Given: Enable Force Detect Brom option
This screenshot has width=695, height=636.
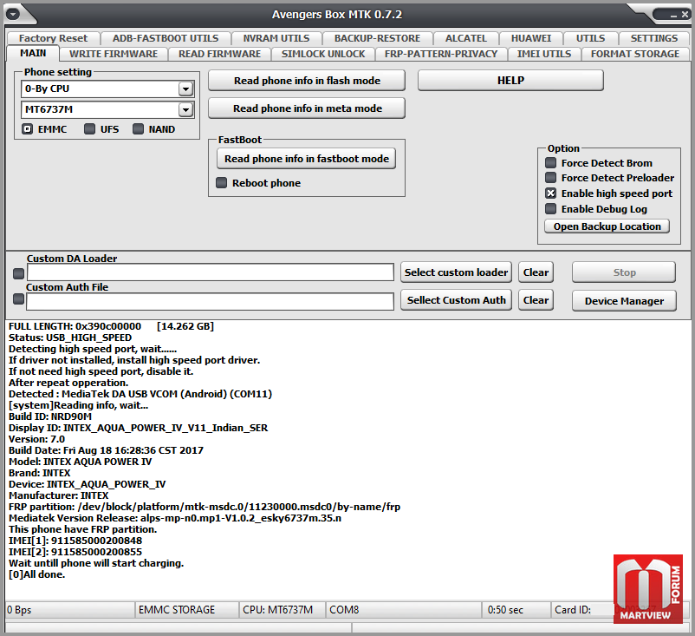Looking at the screenshot, I should coord(550,163).
